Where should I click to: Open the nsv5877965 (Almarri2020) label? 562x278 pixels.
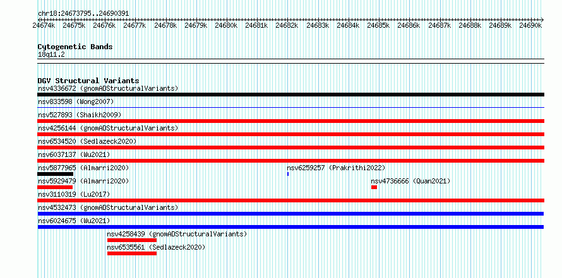(x=83, y=168)
